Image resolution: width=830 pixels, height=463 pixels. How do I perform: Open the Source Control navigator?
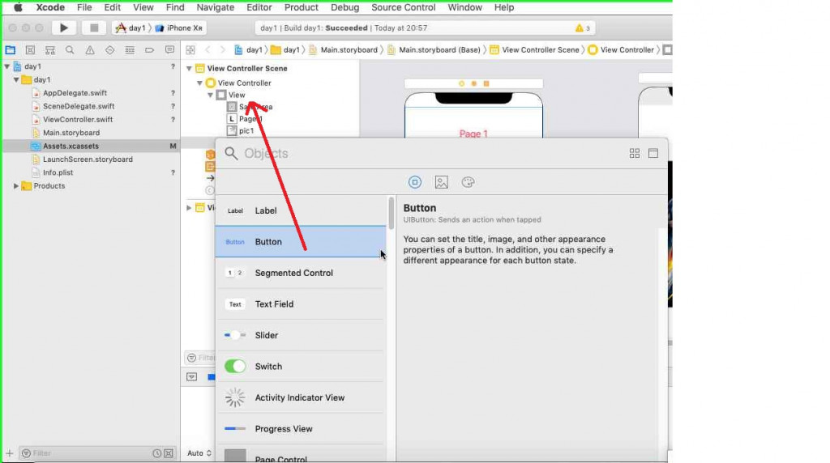pos(30,50)
